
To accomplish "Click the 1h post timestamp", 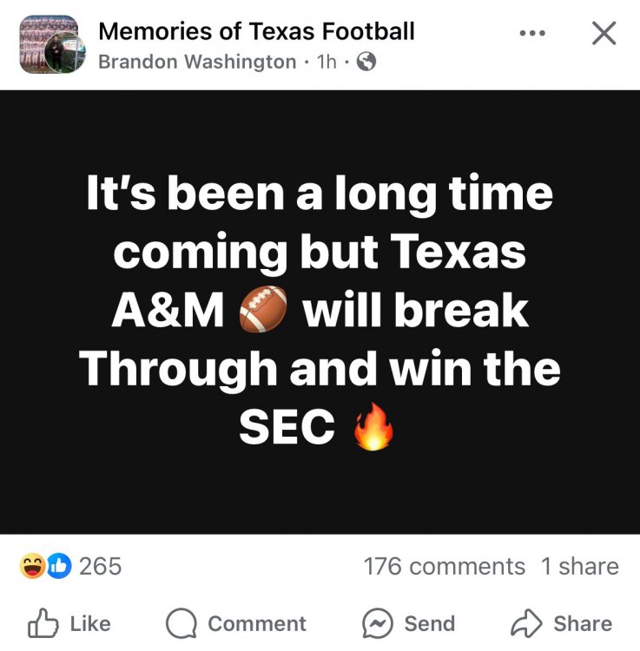I will (x=327, y=62).
